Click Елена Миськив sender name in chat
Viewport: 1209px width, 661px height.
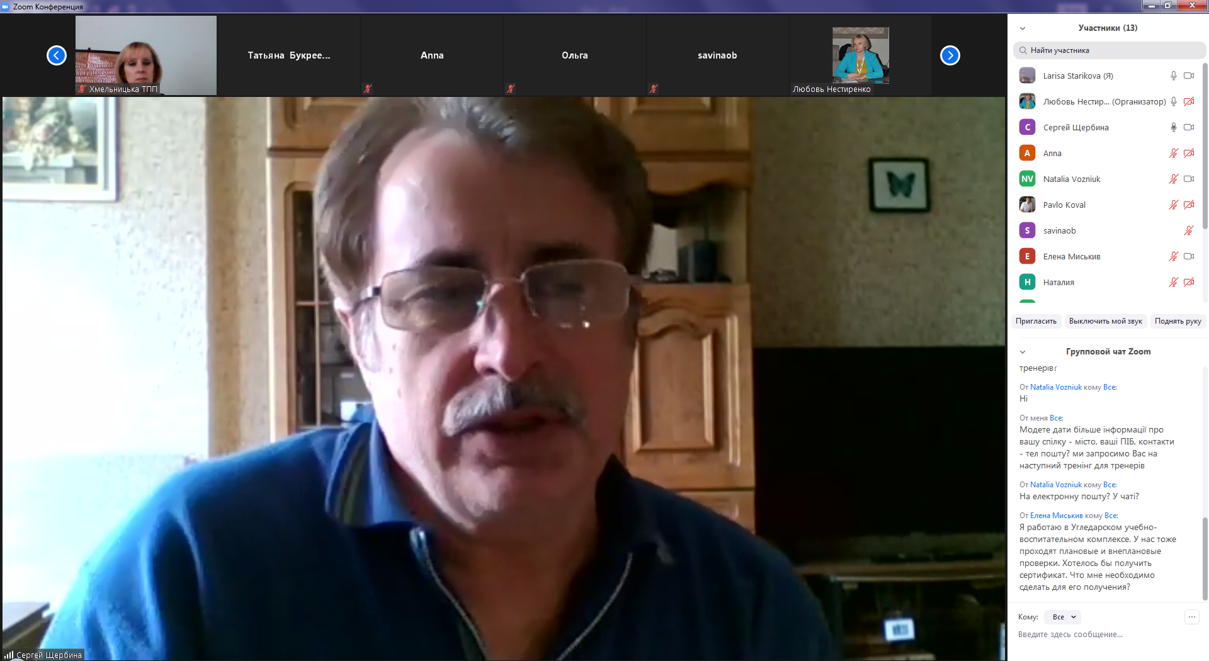(1057, 516)
